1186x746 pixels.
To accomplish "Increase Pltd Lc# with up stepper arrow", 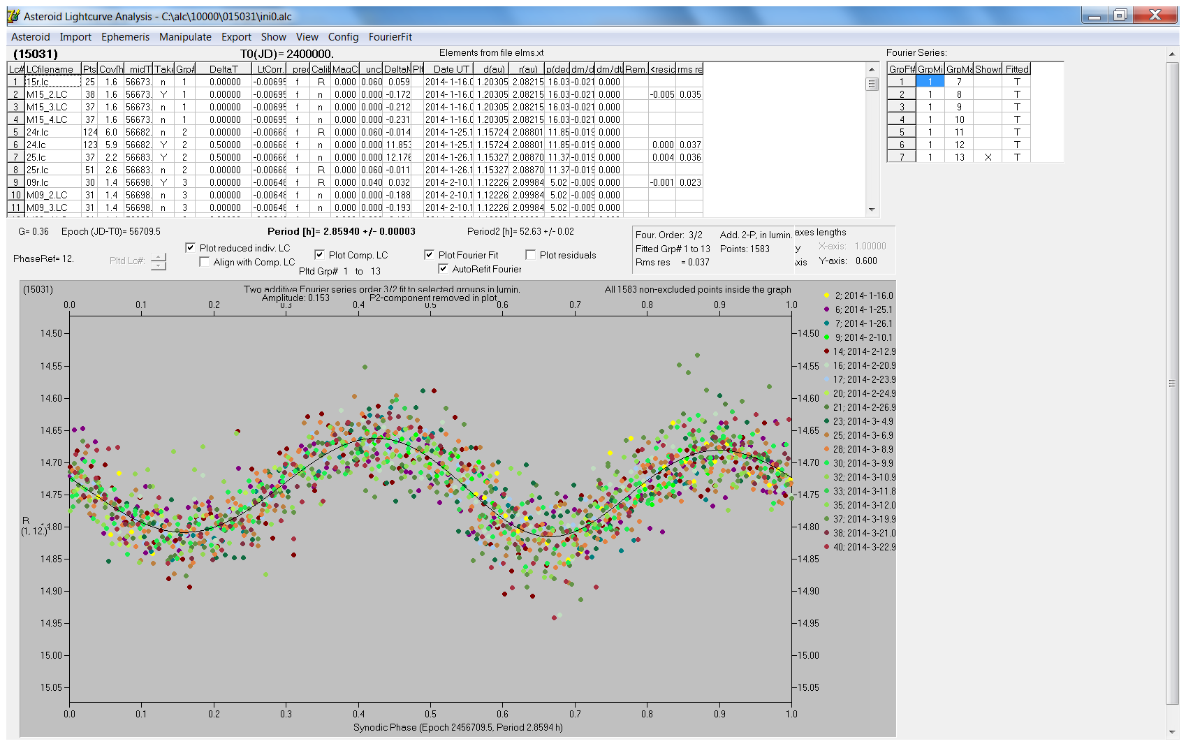I will [x=159, y=257].
